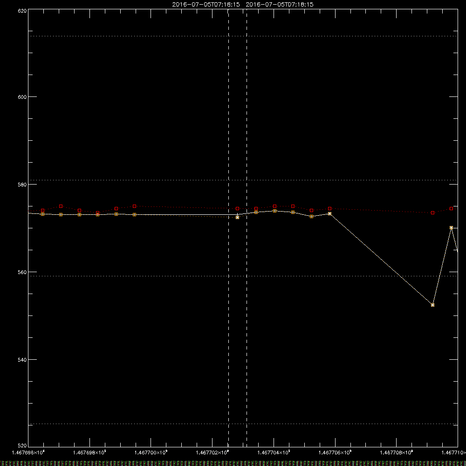Select x-axis label 1.467704×10⁹

(274, 452)
